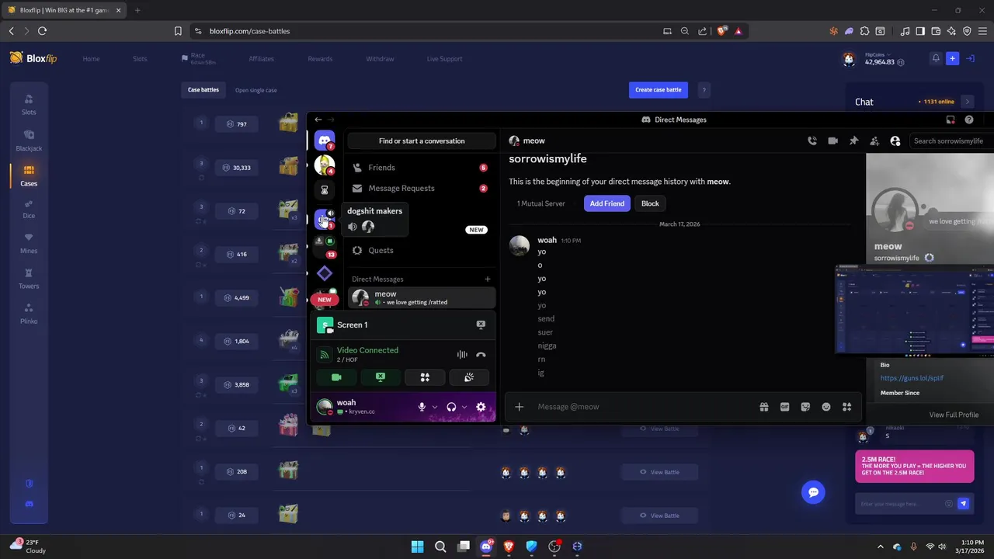Start a voice call with meow

812,141
